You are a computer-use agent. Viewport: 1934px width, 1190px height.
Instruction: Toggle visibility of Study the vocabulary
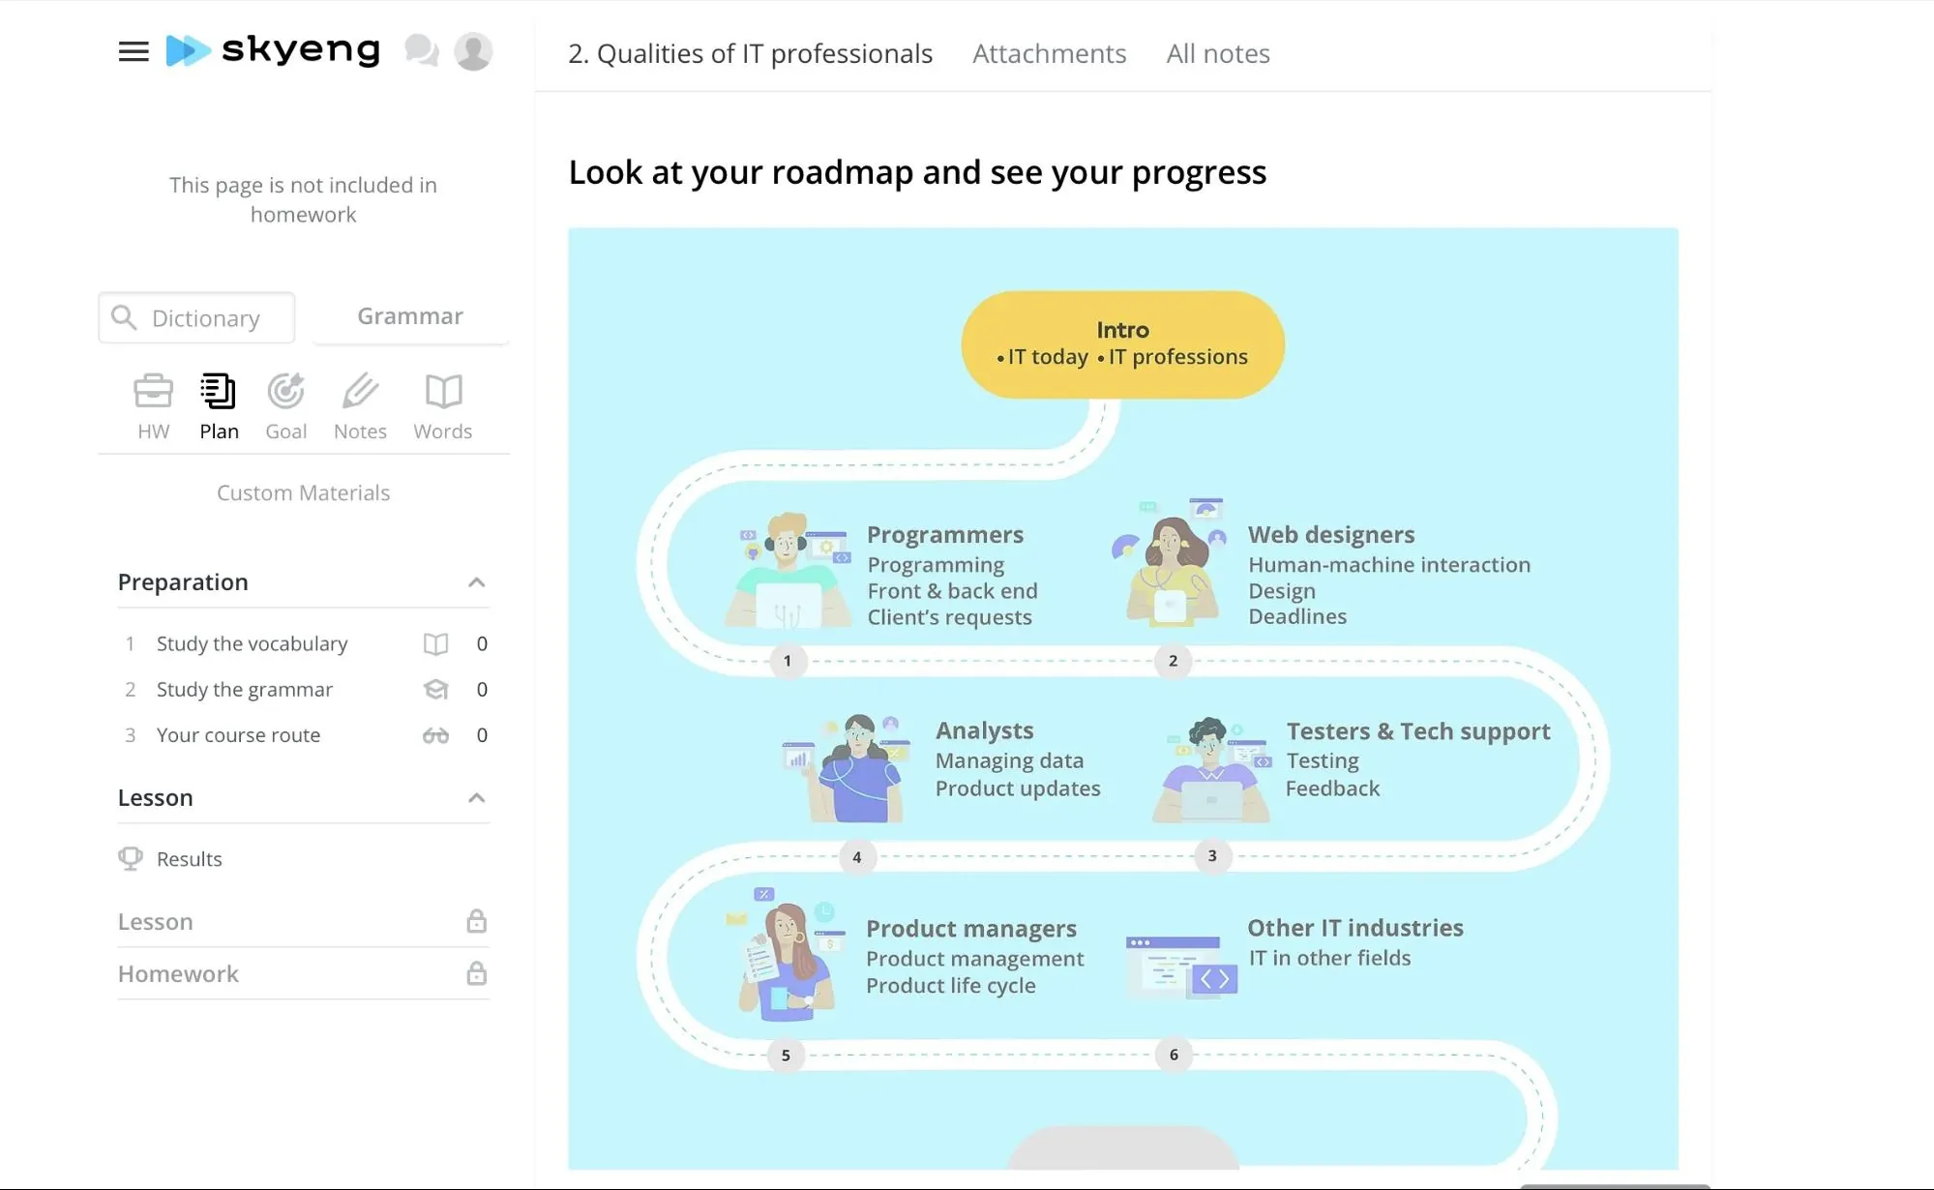(x=438, y=642)
